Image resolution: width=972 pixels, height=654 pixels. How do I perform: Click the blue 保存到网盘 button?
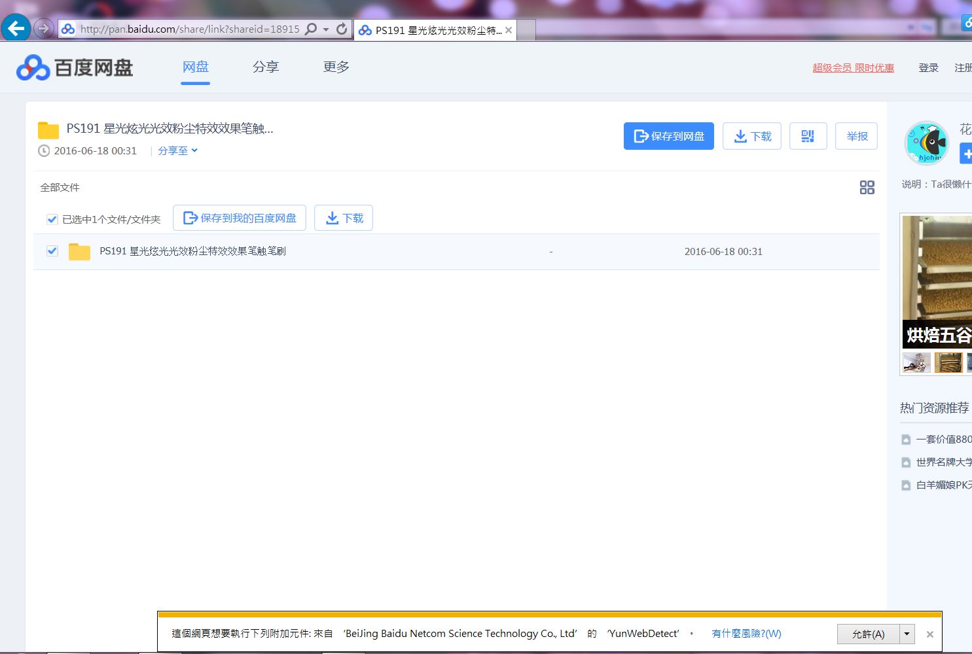pos(669,136)
